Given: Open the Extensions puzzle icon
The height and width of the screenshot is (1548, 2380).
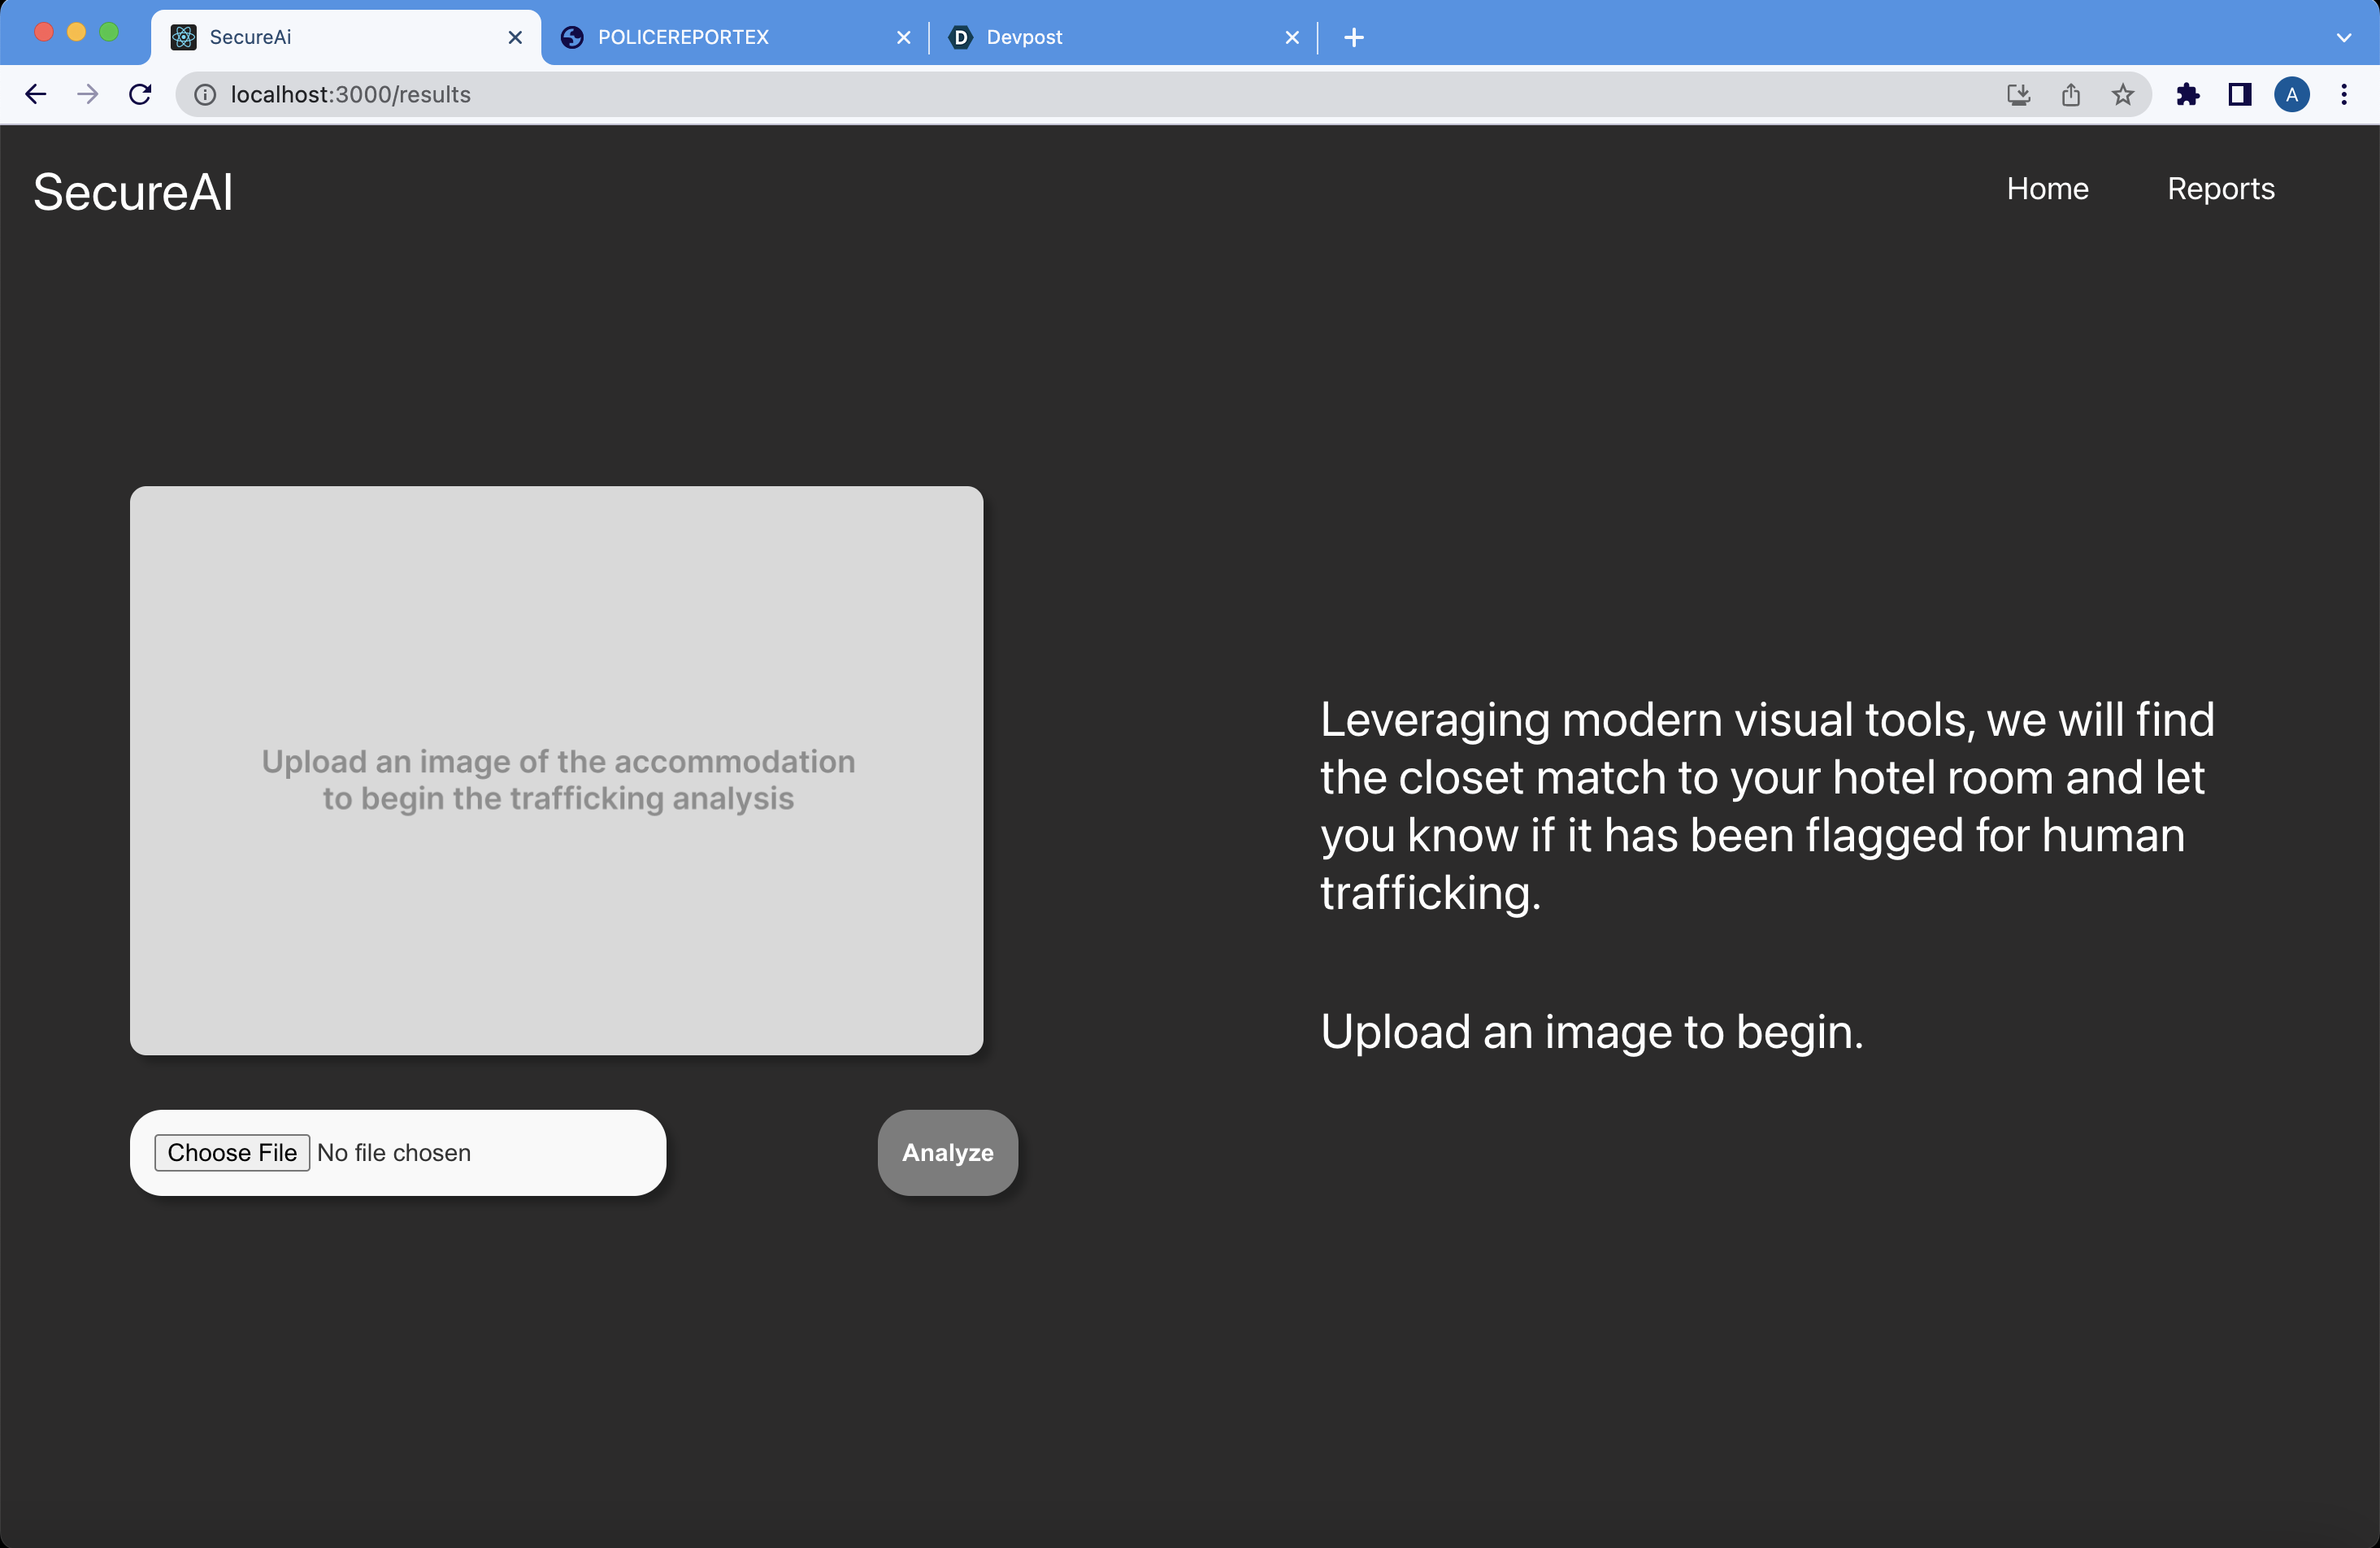Looking at the screenshot, I should pos(2187,94).
